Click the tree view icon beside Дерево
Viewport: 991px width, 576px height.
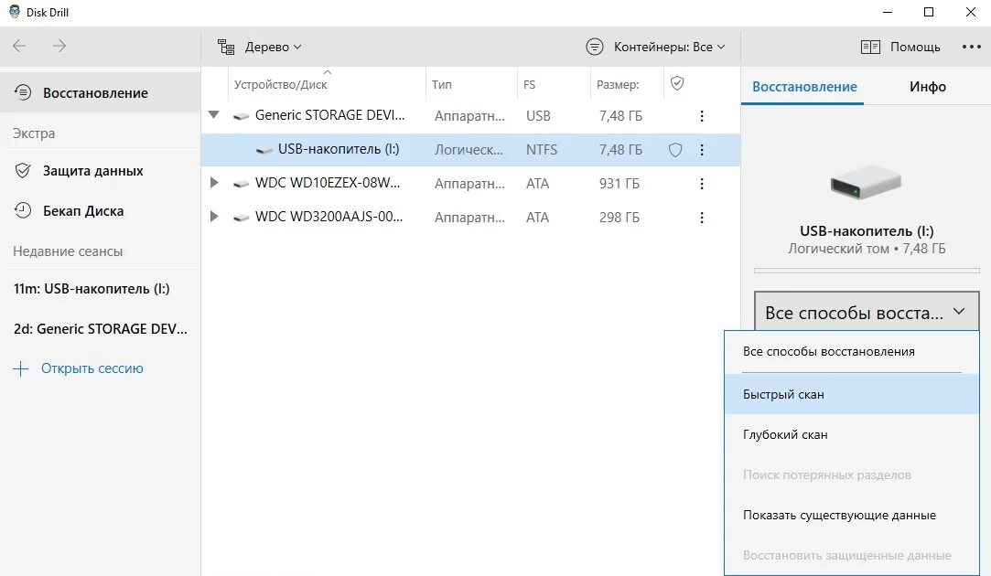226,47
